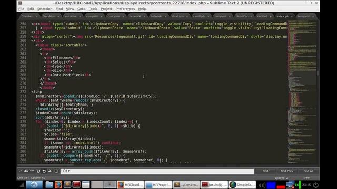This screenshot has width=337, height=189.
Task: Focus the find input containing UDir
Action: [x=157, y=171]
